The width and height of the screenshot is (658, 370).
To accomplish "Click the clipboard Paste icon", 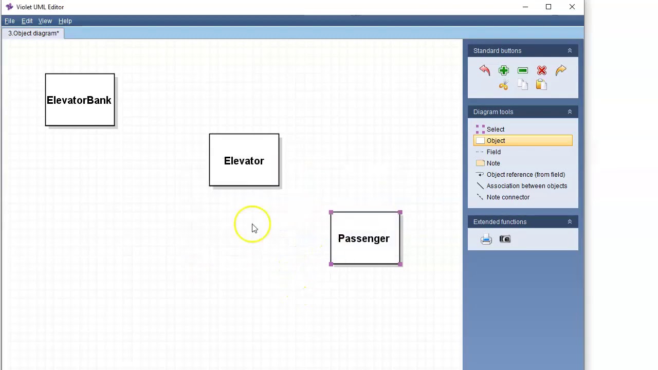I will pos(541,85).
